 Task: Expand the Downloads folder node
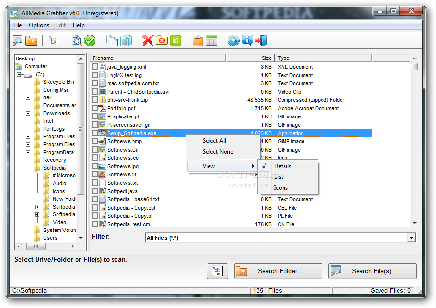[x=28, y=113]
